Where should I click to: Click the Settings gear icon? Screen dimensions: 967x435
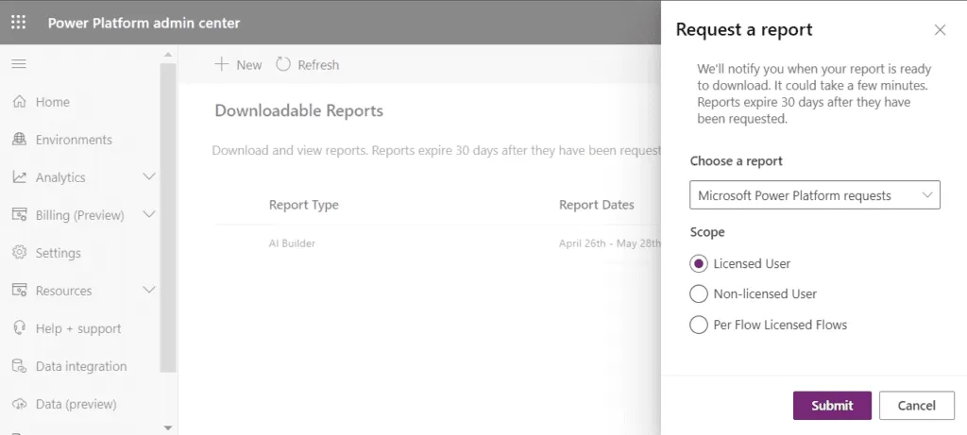click(x=19, y=252)
